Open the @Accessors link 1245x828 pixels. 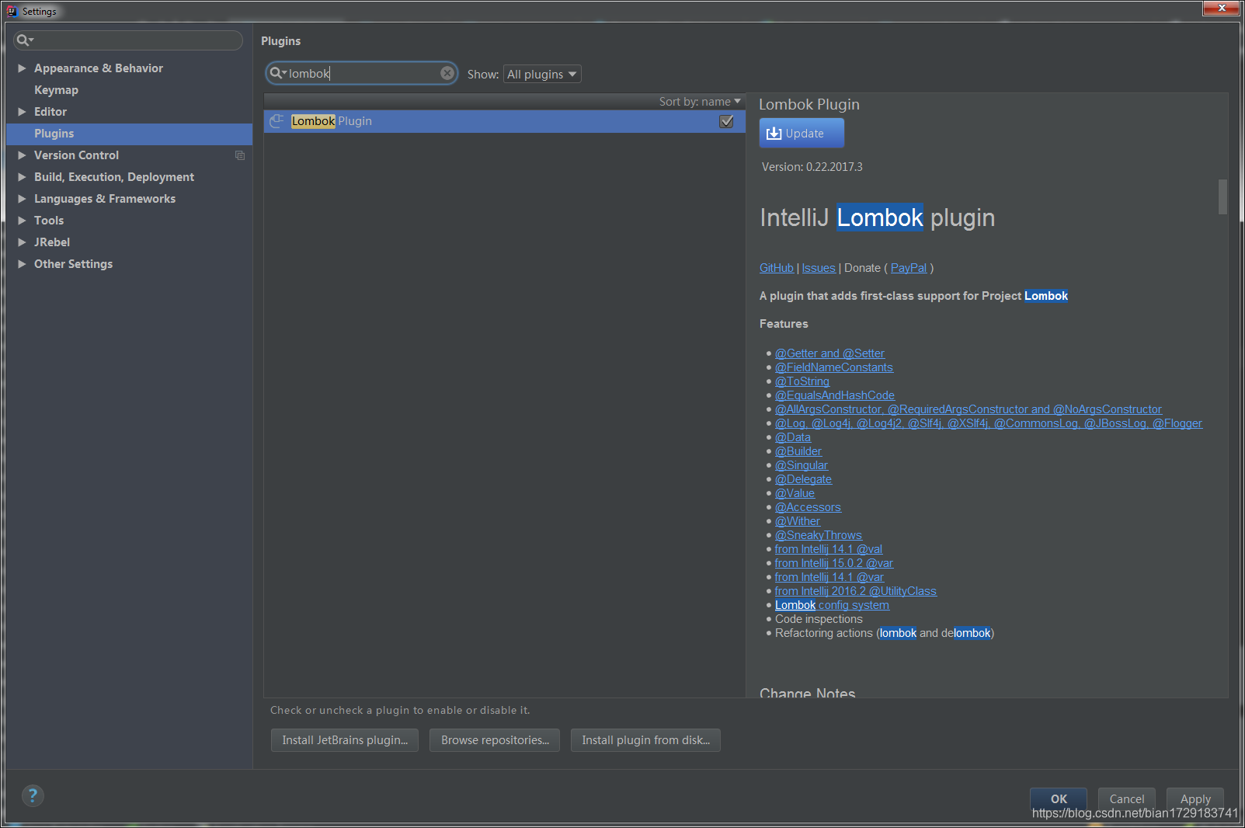coord(808,507)
